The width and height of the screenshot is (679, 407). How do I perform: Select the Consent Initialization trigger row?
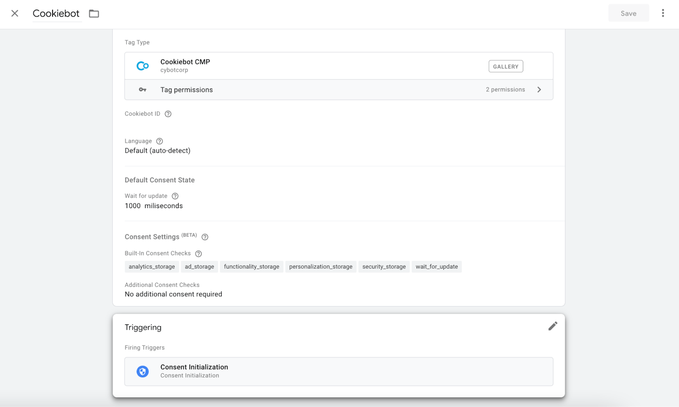point(339,371)
